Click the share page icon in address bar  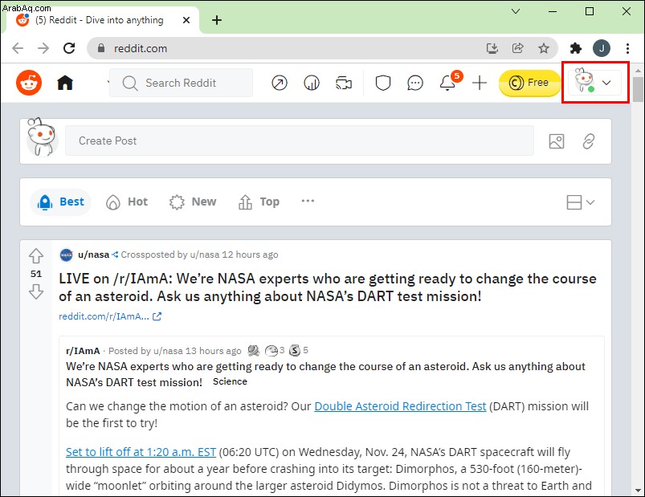tap(517, 48)
